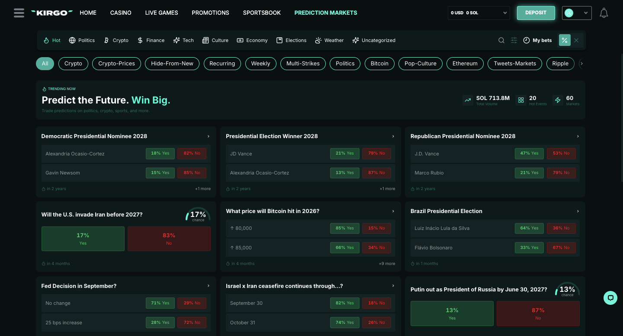Select the Uncategorized category
Viewport: 623px width, 336px height.
click(374, 40)
